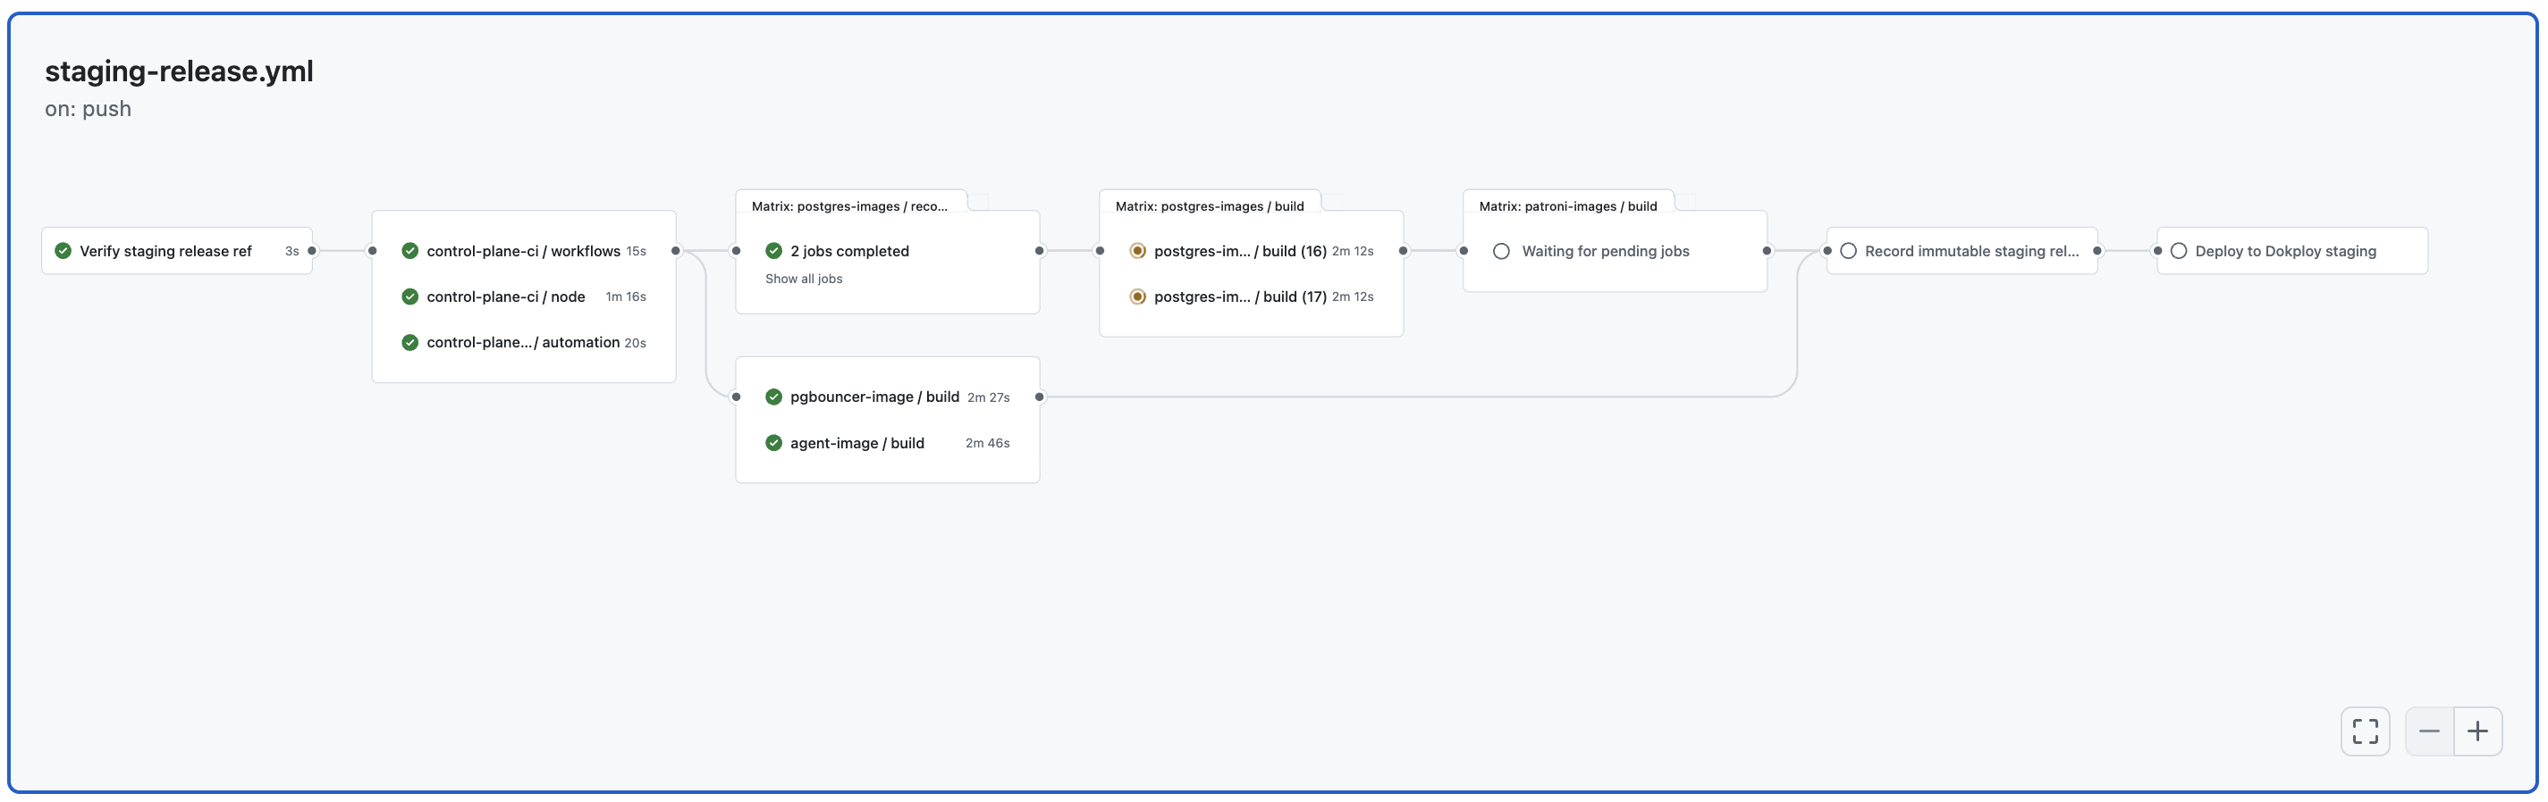This screenshot has height=802, width=2548.
Task: Click Waiting for pending jobs text
Action: click(x=1606, y=251)
